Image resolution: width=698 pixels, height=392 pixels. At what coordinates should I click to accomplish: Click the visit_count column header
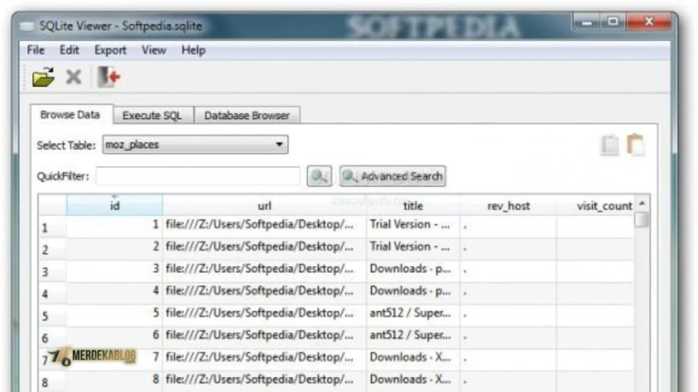tap(605, 206)
